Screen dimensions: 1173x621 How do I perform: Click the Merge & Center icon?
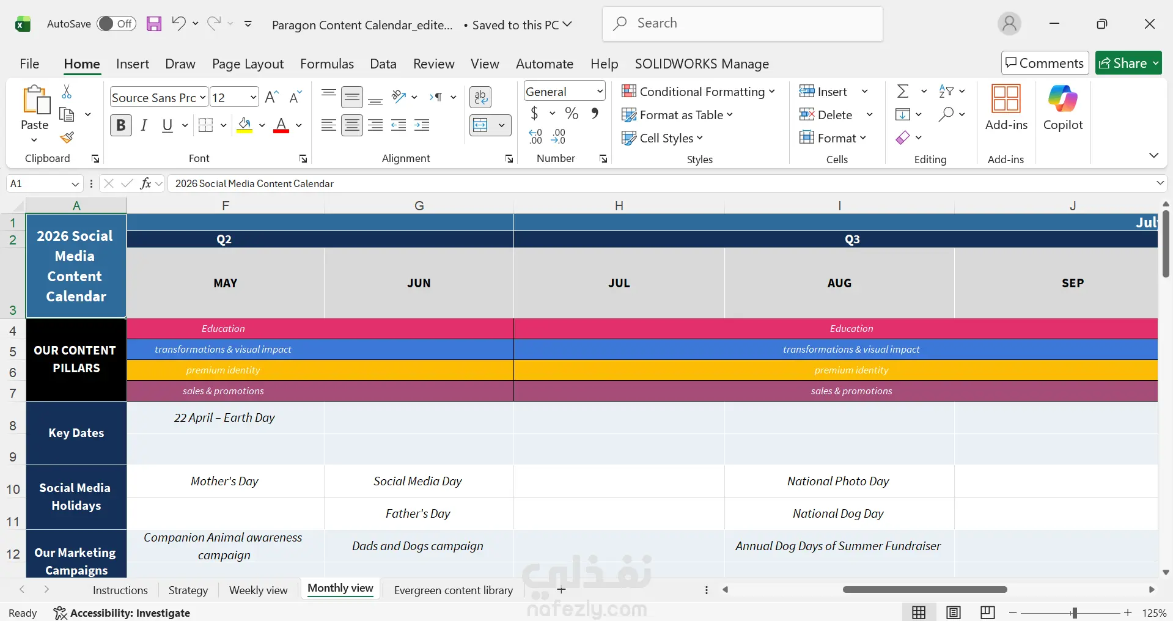pos(481,125)
